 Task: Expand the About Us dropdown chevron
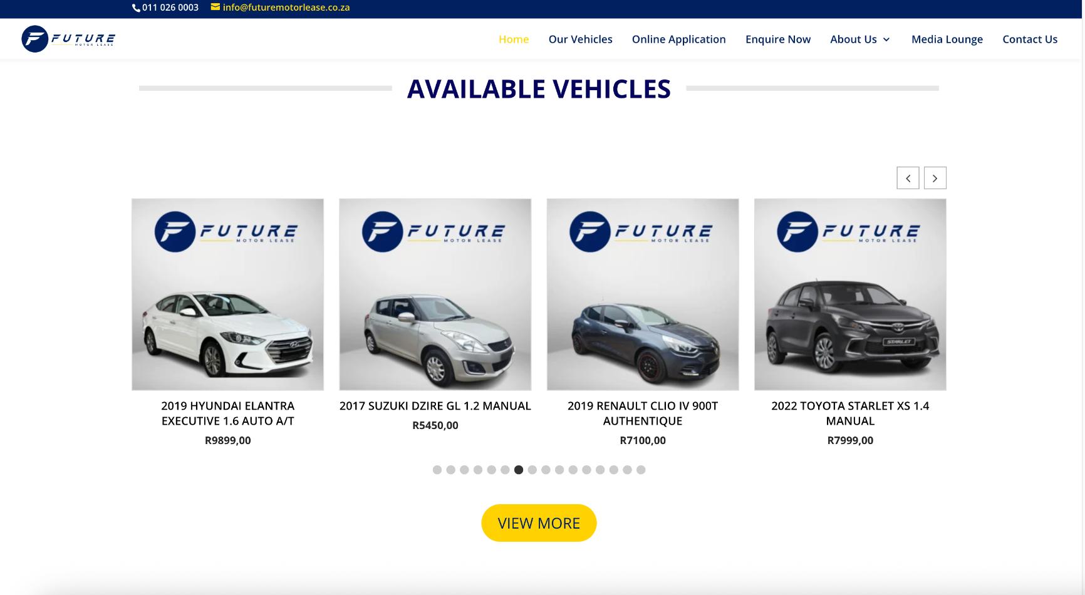[x=886, y=39]
